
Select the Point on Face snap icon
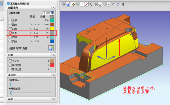pyautogui.click(x=117, y=5)
